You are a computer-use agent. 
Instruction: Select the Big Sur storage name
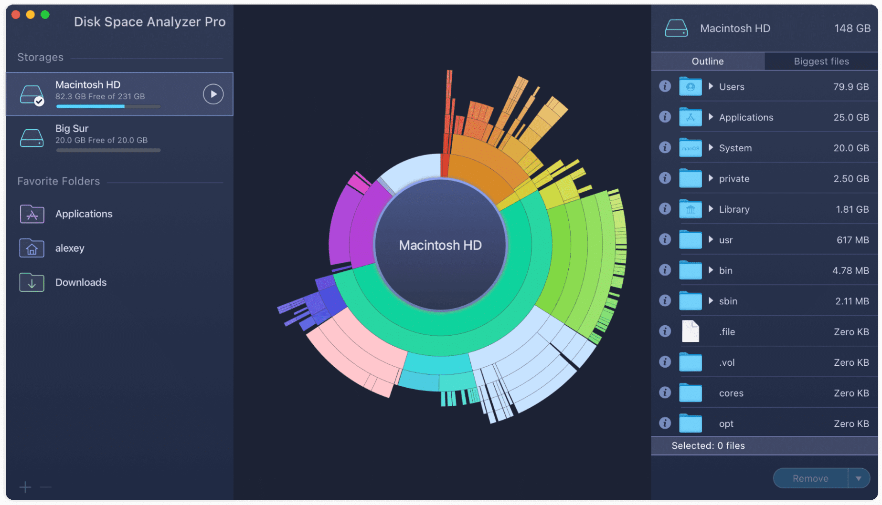point(72,128)
